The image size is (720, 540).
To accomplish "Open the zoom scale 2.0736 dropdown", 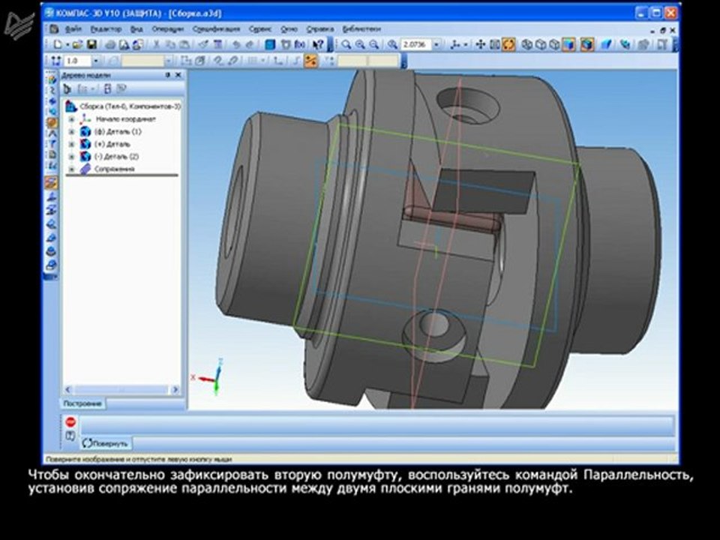I will (436, 44).
